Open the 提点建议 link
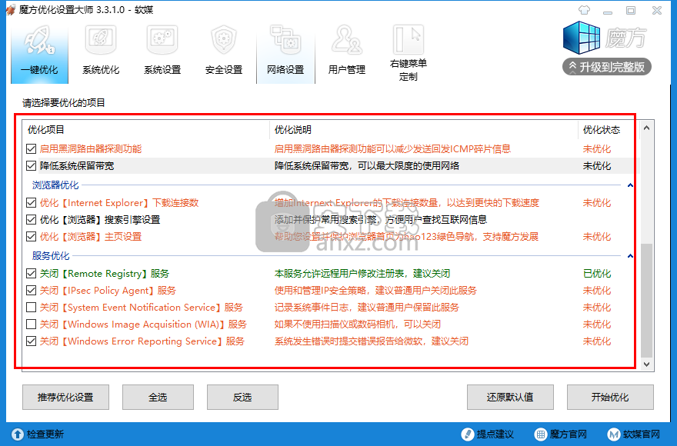The width and height of the screenshot is (677, 446). (x=488, y=434)
